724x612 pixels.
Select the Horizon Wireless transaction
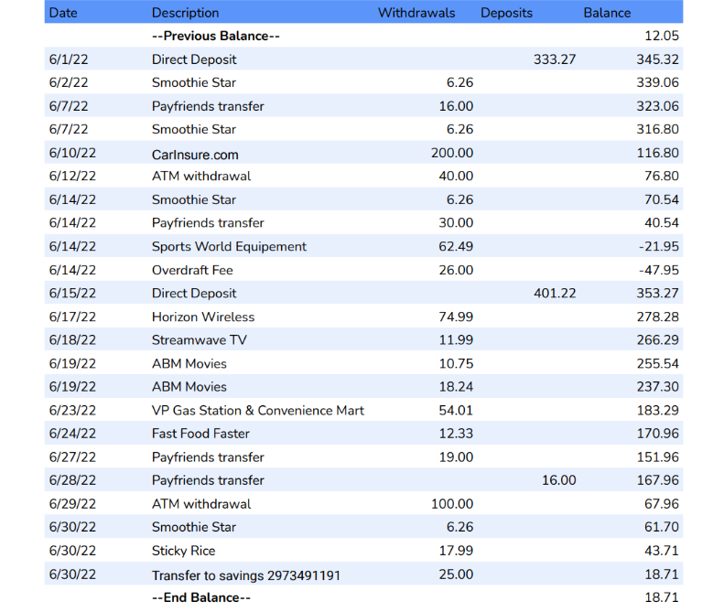coord(203,317)
